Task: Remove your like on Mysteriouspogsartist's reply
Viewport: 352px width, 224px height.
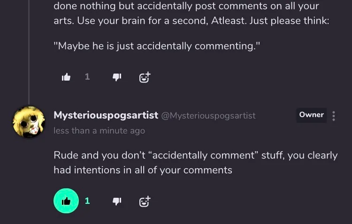Action: pyautogui.click(x=66, y=201)
